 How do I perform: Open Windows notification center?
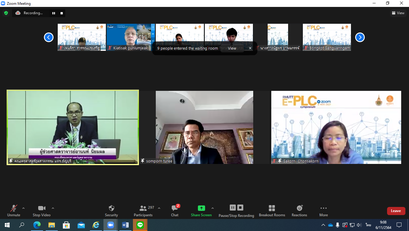(x=399, y=225)
